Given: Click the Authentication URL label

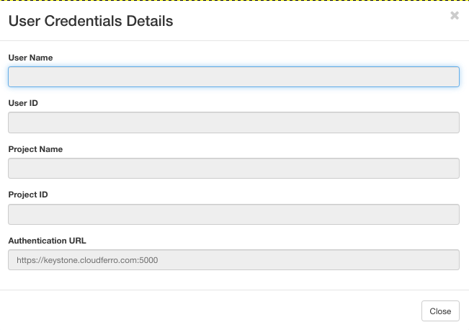Looking at the screenshot, I should coord(47,241).
